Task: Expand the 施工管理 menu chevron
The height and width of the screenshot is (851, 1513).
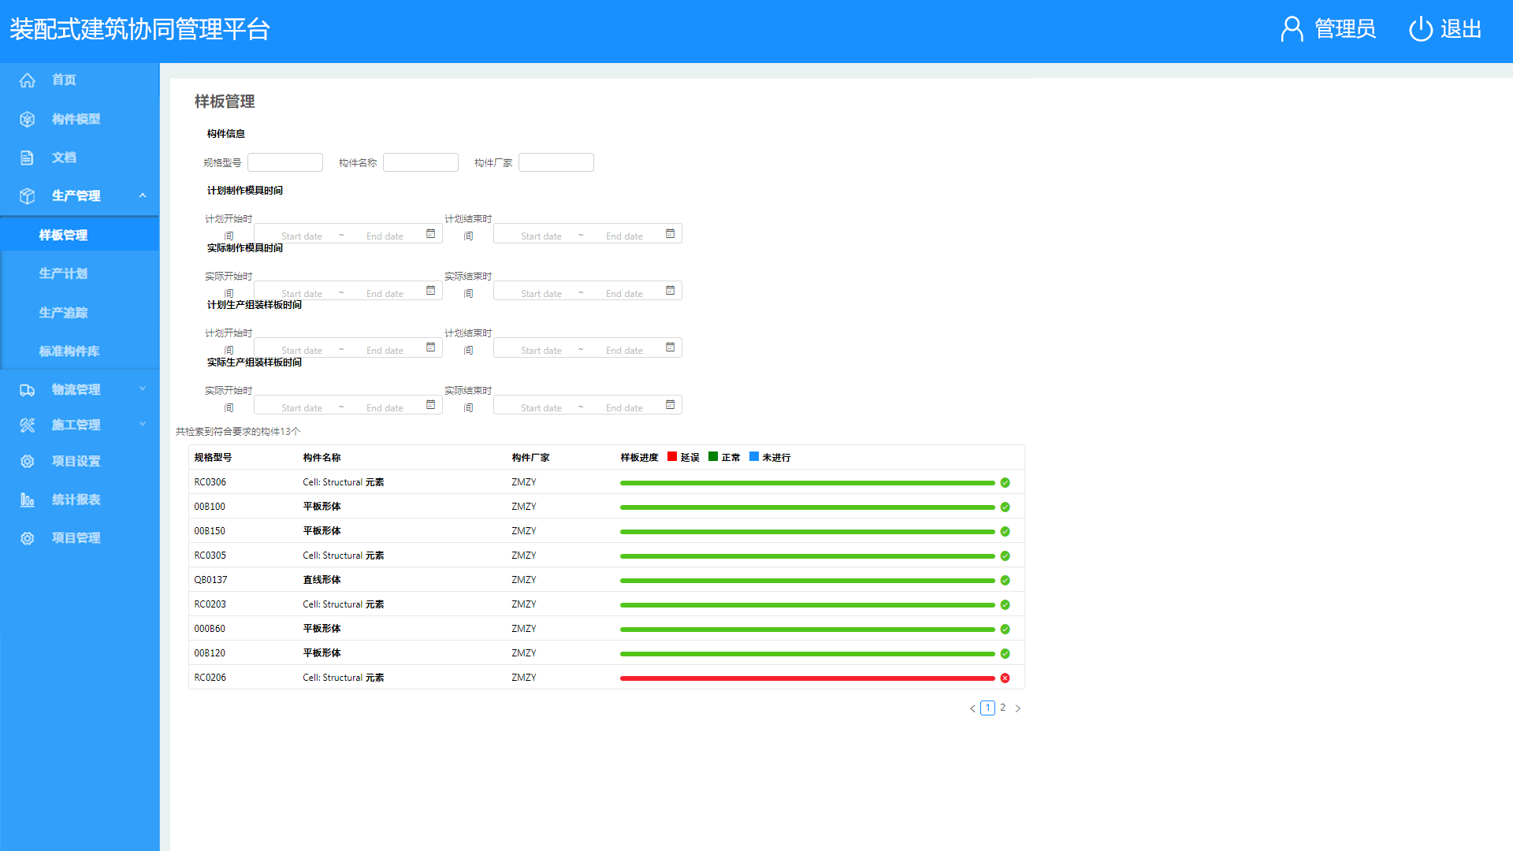Action: point(143,424)
